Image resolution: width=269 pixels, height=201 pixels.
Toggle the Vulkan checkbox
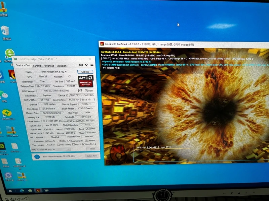pos(47,145)
